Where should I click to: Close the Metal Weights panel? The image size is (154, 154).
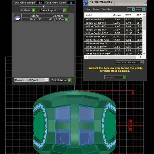coord(145,3)
